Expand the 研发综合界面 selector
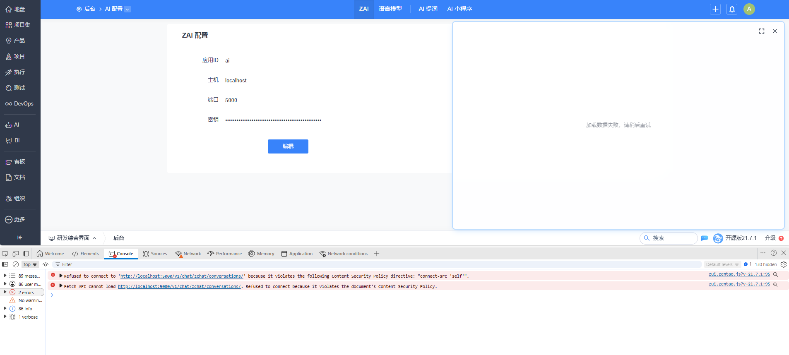The width and height of the screenshot is (789, 355). pos(72,238)
